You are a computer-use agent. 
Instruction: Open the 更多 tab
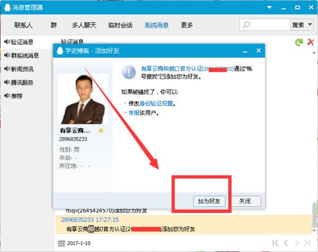coord(187,25)
